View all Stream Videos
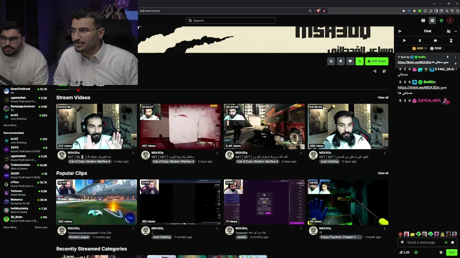Image resolution: width=460 pixels, height=258 pixels. (383, 97)
